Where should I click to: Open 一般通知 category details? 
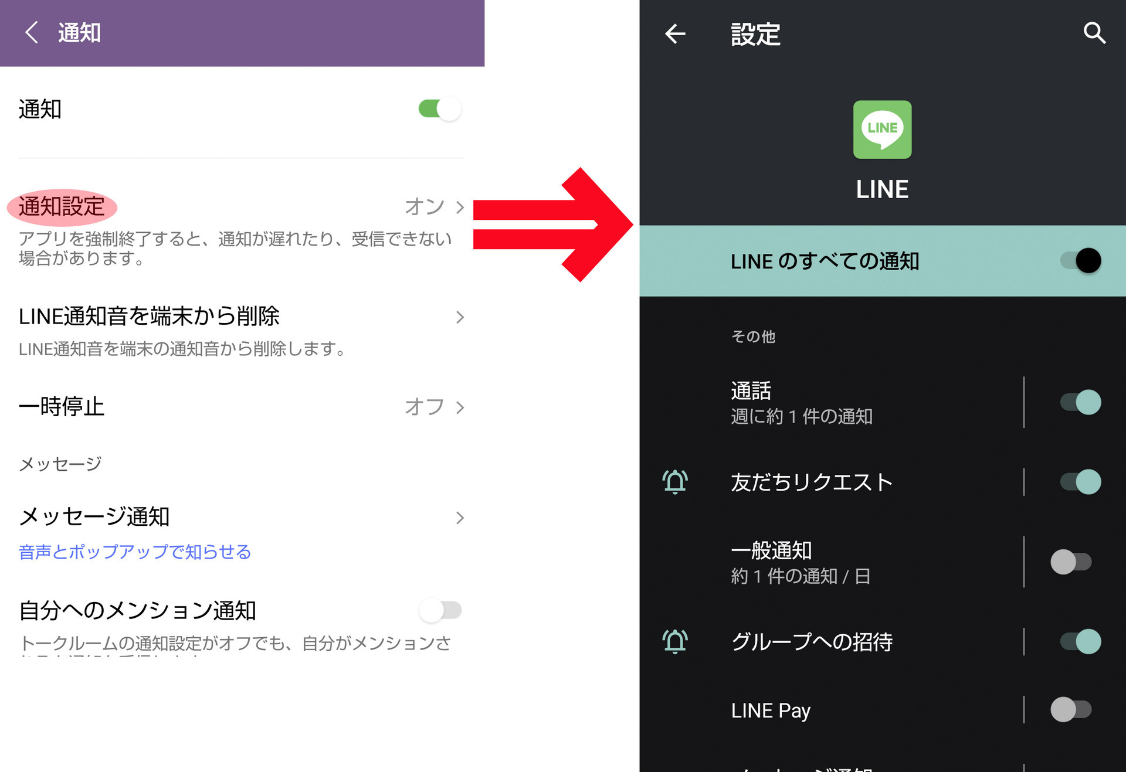[x=832, y=562]
